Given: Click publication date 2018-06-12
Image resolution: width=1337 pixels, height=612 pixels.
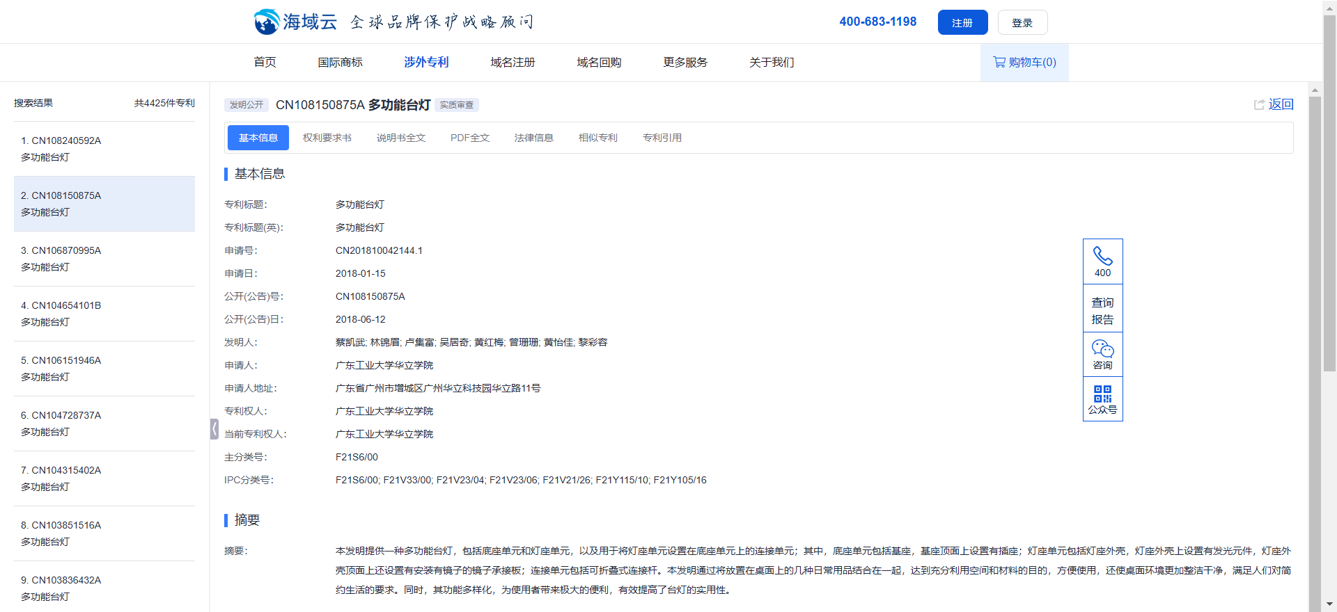Looking at the screenshot, I should click(x=361, y=319).
